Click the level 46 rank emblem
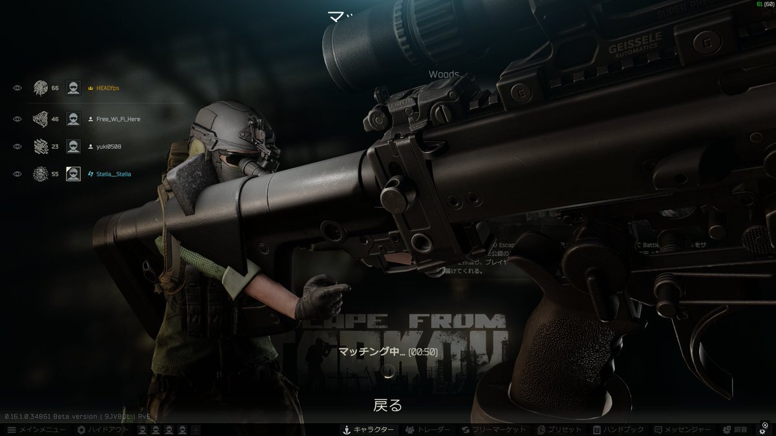This screenshot has height=436, width=776. [x=41, y=119]
